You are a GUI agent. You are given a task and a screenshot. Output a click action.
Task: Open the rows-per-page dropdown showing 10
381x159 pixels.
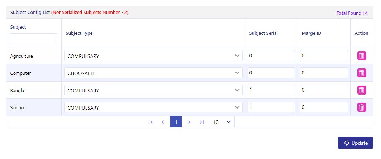[222, 122]
